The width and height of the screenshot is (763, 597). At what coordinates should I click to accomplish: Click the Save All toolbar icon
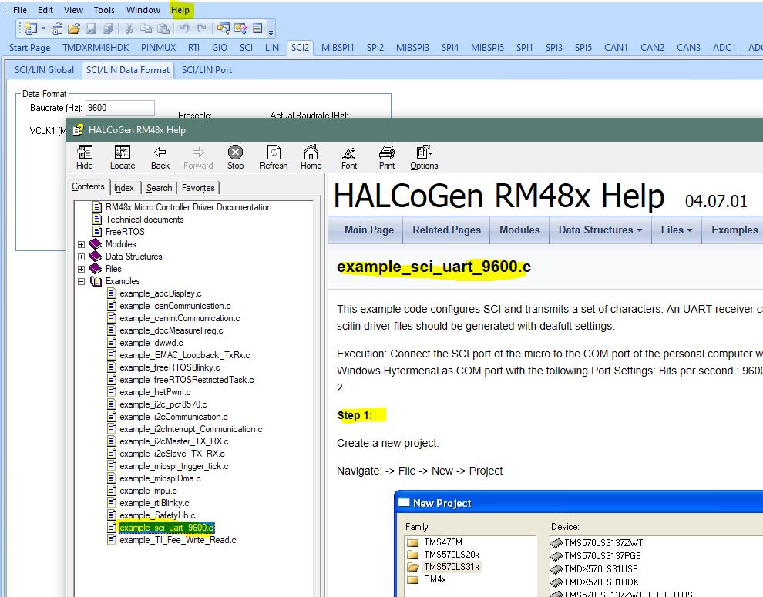point(108,29)
